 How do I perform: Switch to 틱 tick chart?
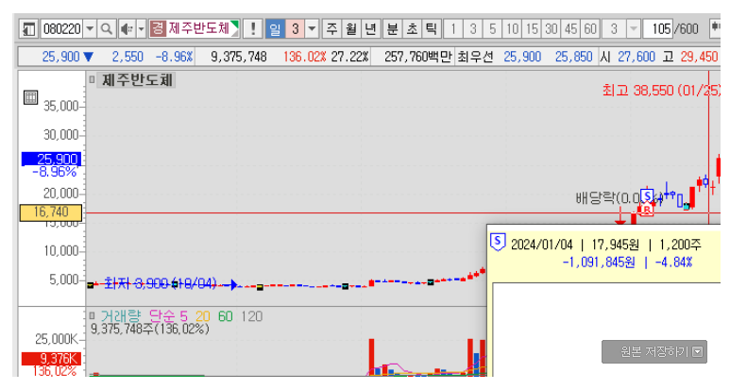[x=432, y=29]
